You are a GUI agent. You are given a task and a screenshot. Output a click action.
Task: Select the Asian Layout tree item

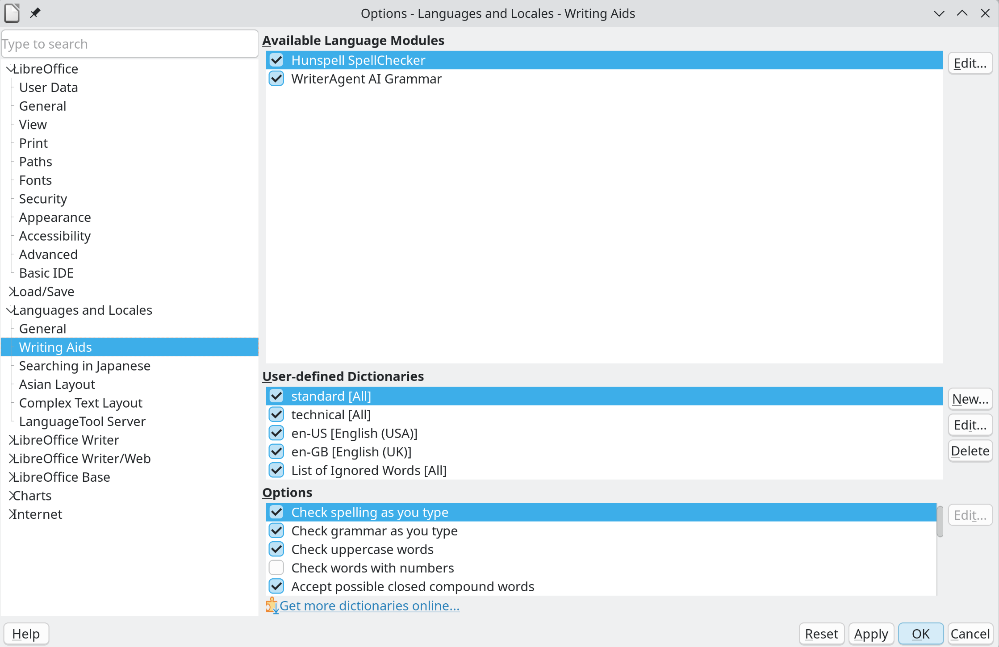click(x=57, y=384)
